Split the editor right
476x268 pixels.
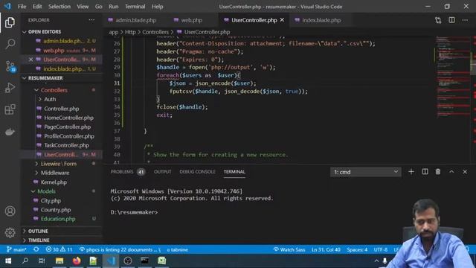[x=451, y=20]
